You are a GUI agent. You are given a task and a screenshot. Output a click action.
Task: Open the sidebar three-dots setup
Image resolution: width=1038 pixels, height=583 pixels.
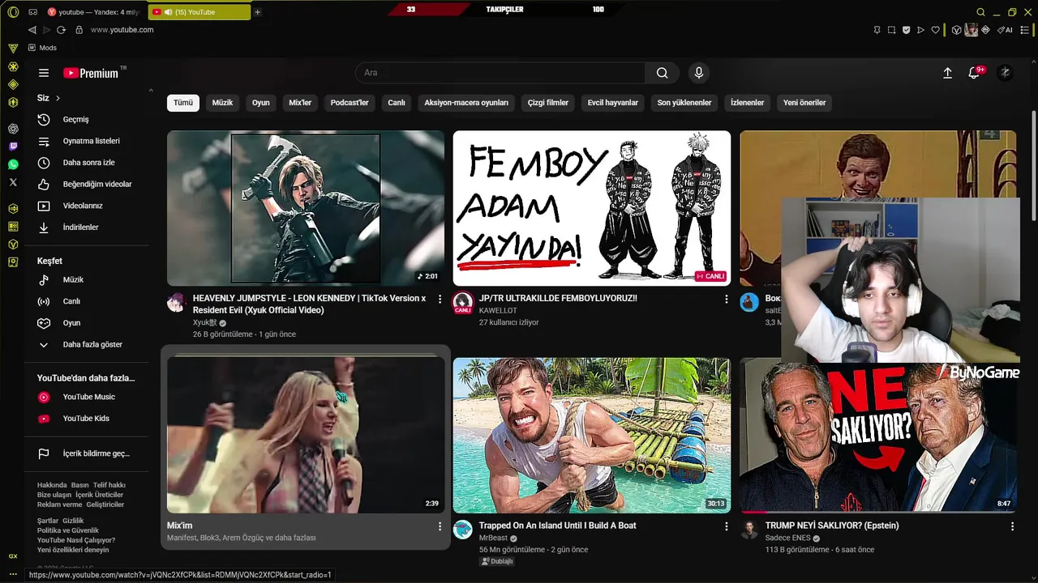[x=13, y=573]
